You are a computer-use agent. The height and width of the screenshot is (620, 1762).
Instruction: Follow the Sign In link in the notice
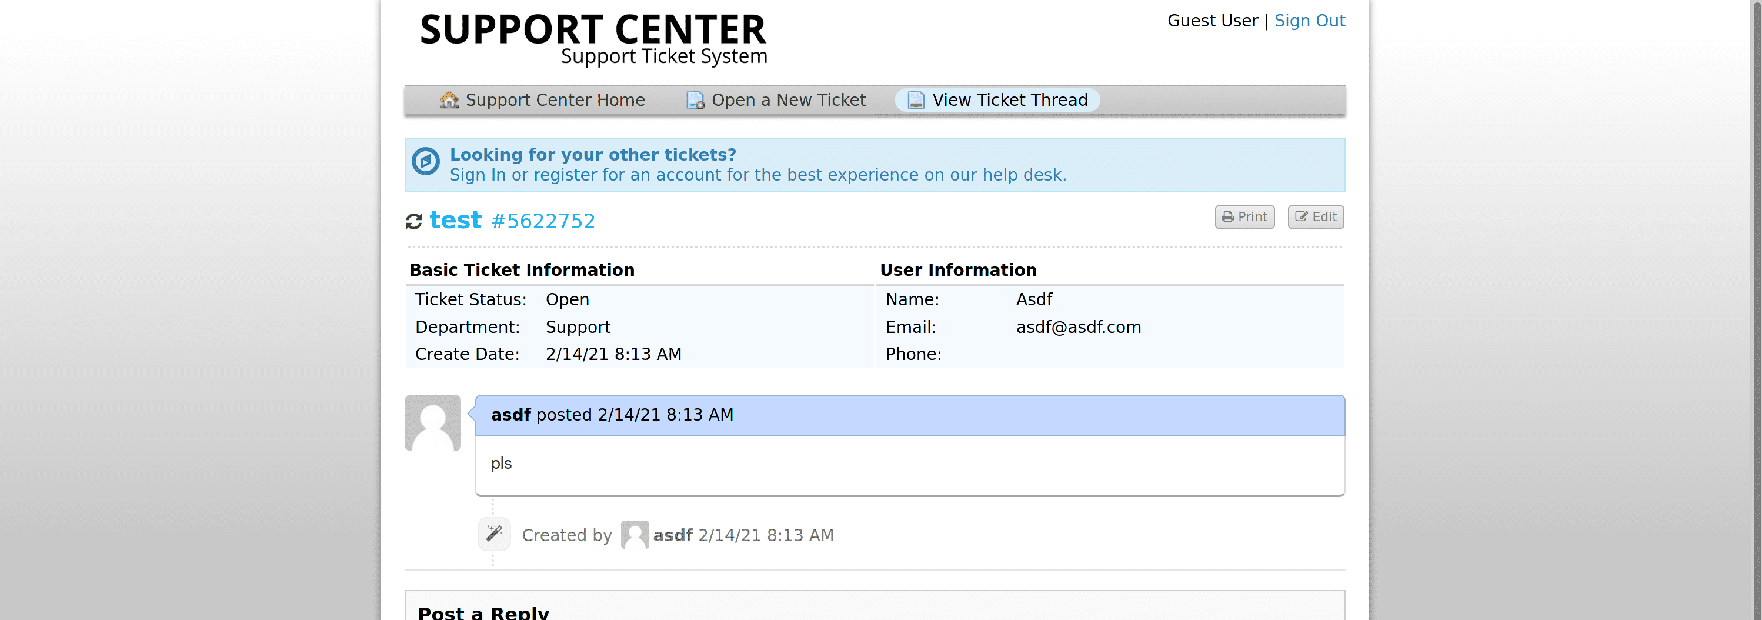coord(478,175)
